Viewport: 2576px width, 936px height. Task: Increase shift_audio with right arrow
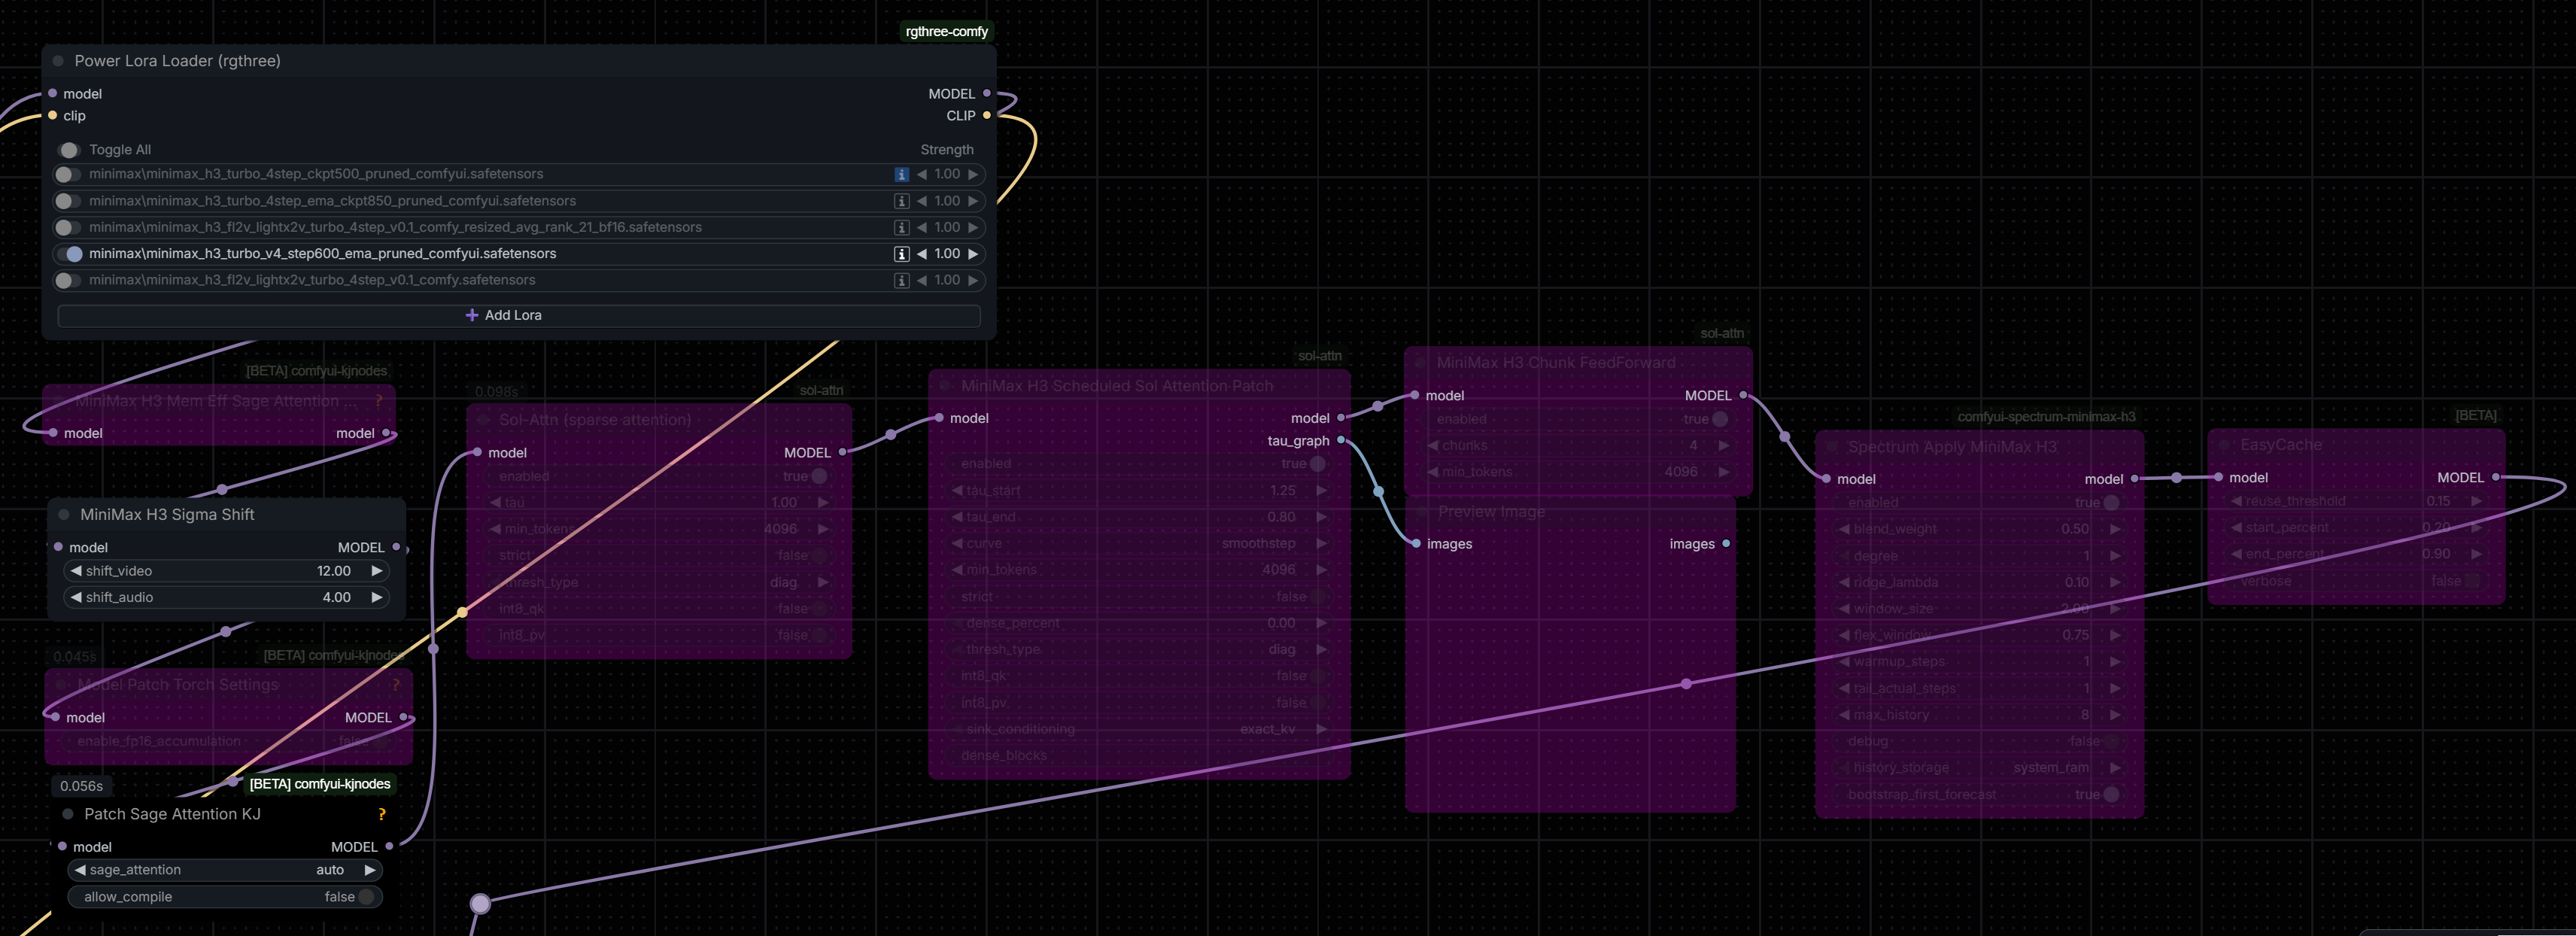click(x=376, y=597)
